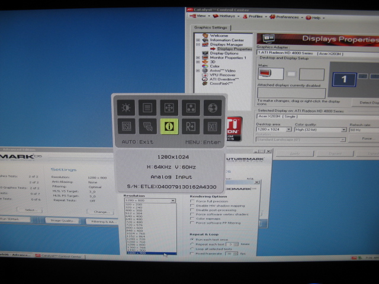Click the ATI tray icon in the taskbar
Viewport: 379px width, 284px height.
[354, 258]
